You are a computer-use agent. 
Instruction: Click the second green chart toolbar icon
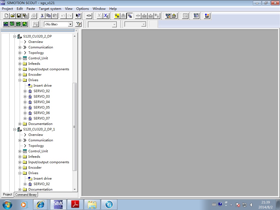click(12, 24)
